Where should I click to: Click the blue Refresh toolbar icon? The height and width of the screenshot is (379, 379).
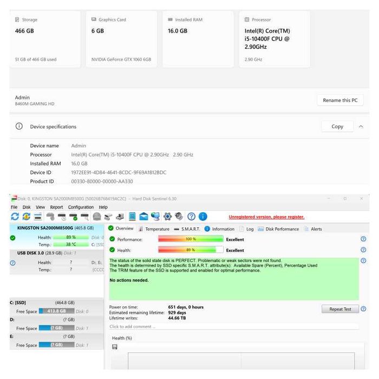click(15, 217)
